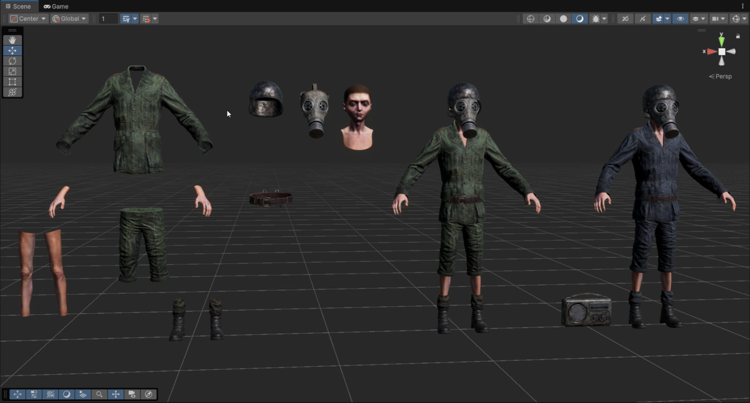Screen dimensions: 750x403
Task: Select the Scale tool
Action: [12, 71]
